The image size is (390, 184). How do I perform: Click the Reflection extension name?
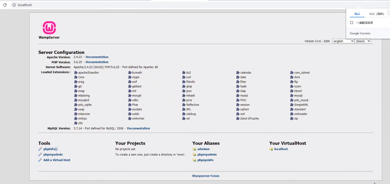point(193,105)
